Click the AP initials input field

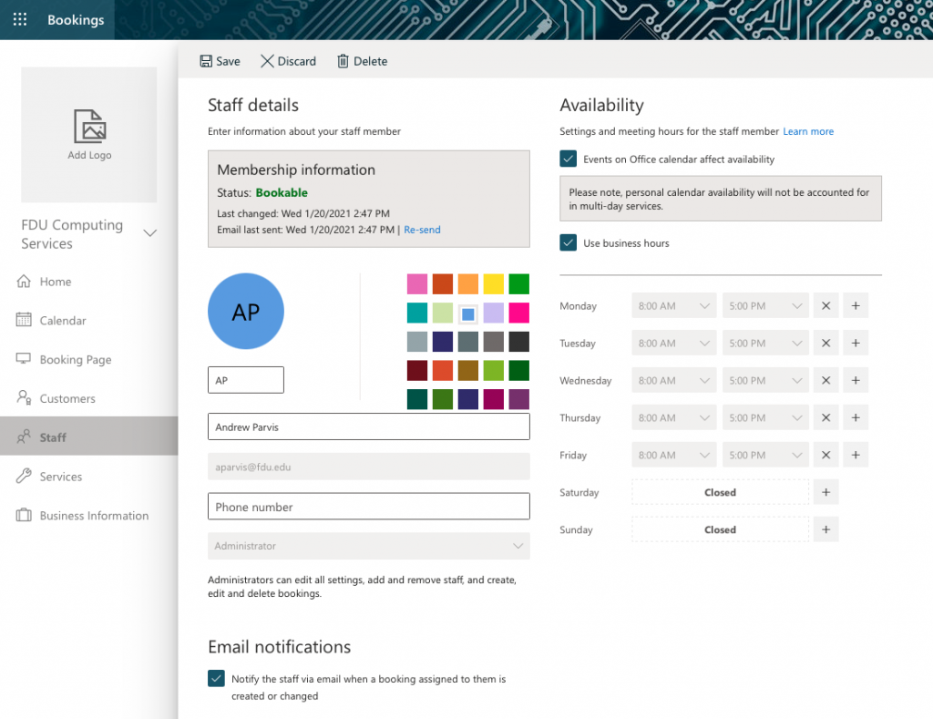tap(246, 380)
